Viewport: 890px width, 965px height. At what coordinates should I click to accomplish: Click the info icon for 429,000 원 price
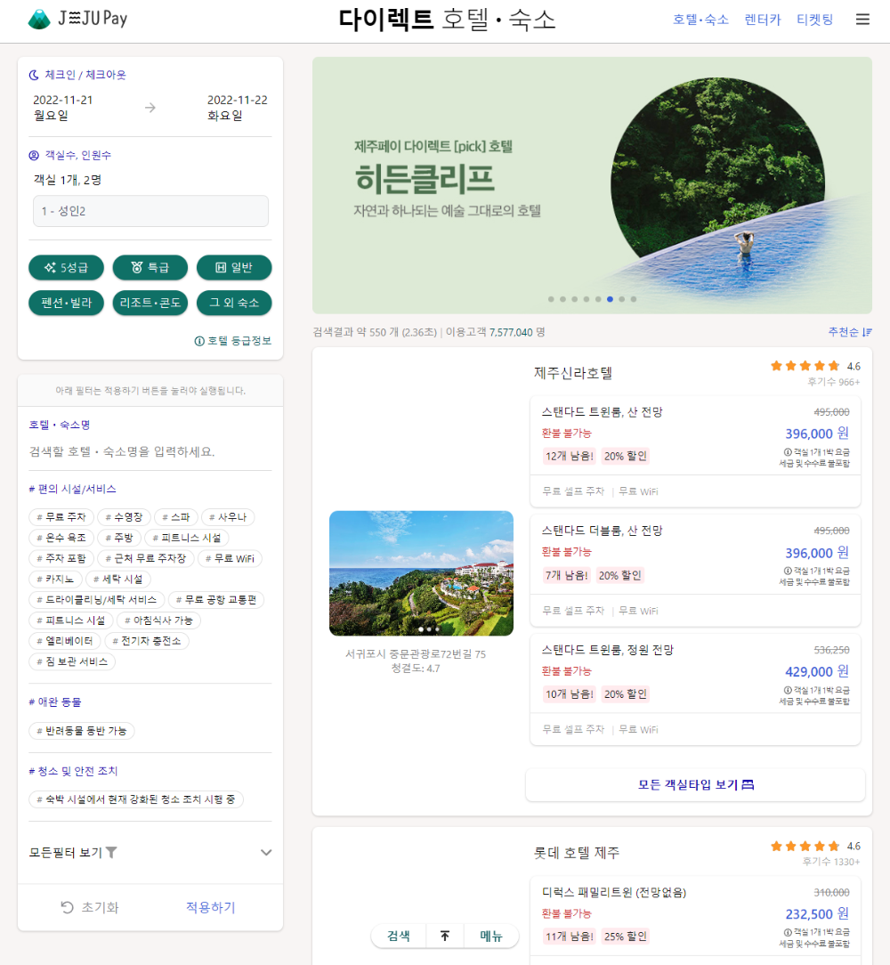(x=788, y=690)
